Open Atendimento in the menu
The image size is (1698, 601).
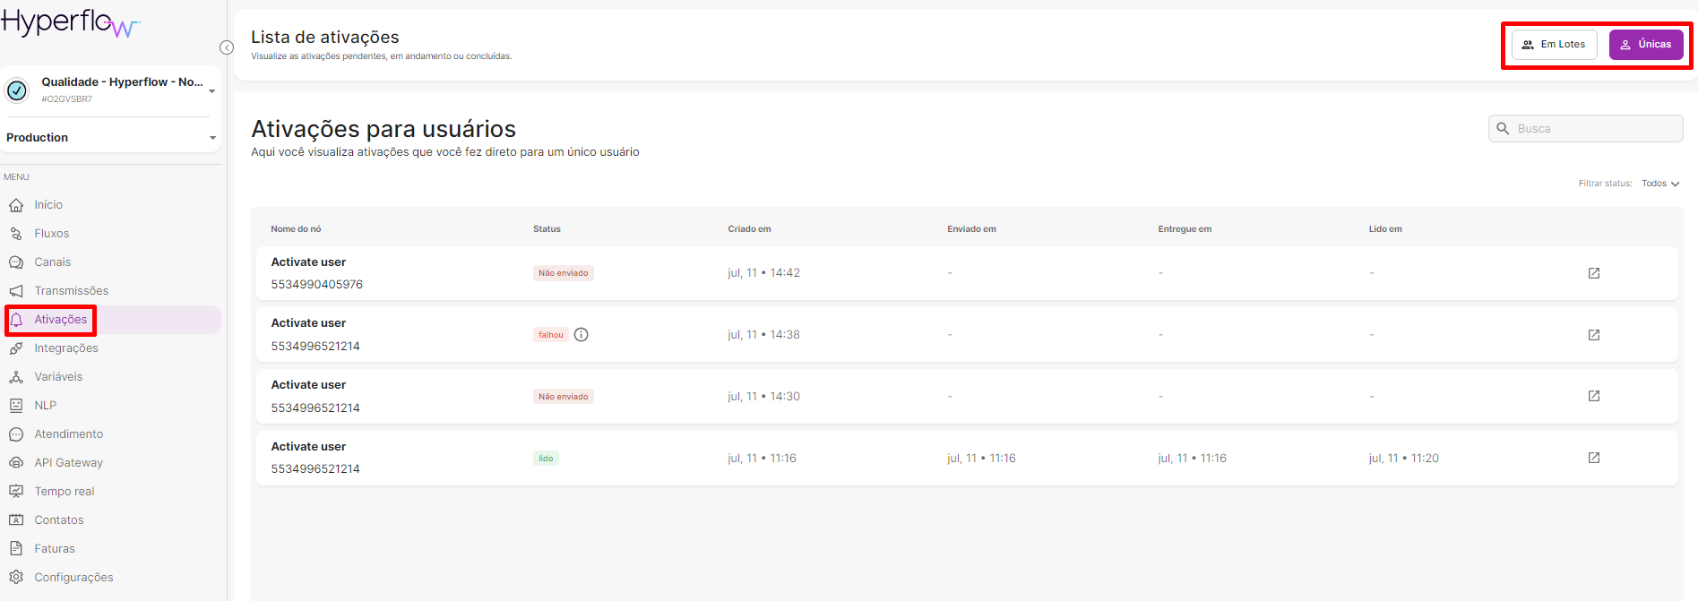[x=69, y=434]
